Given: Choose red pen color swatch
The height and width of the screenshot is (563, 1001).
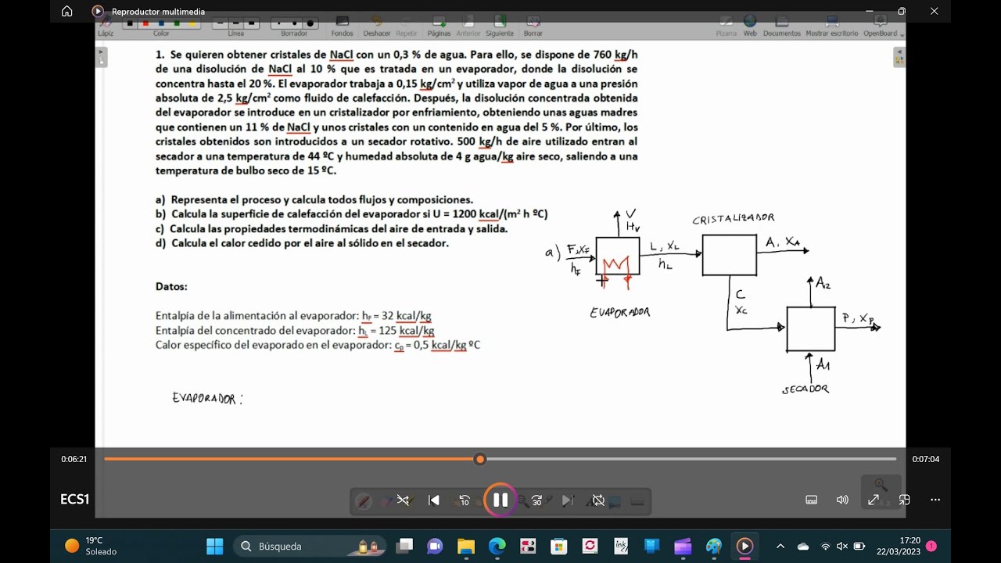Looking at the screenshot, I should 145,23.
